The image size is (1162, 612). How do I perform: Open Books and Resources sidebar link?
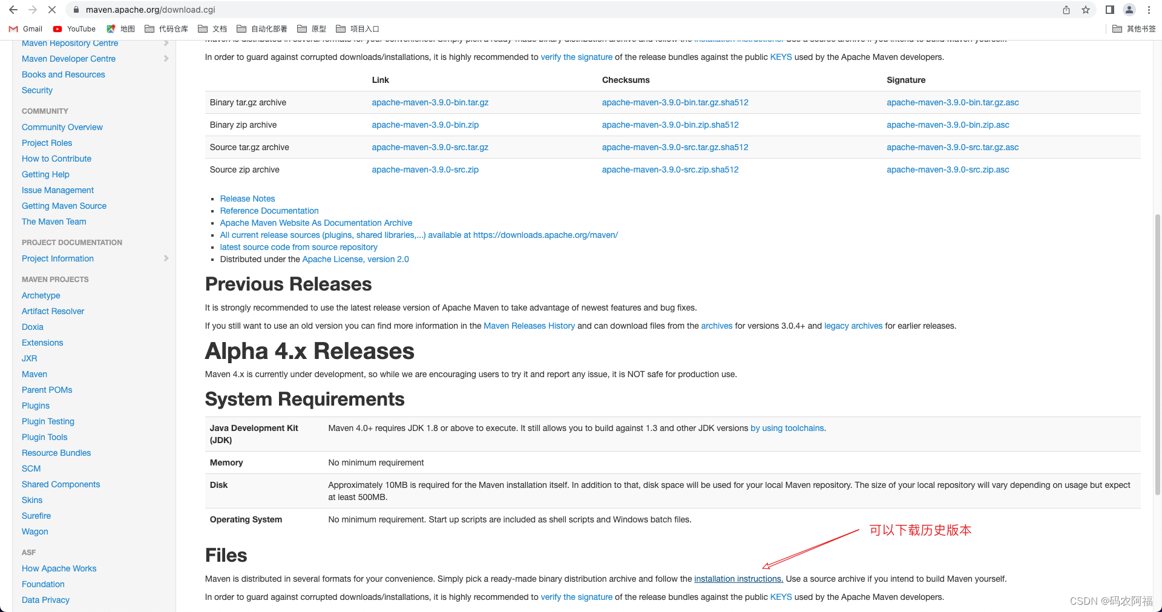tap(64, 74)
